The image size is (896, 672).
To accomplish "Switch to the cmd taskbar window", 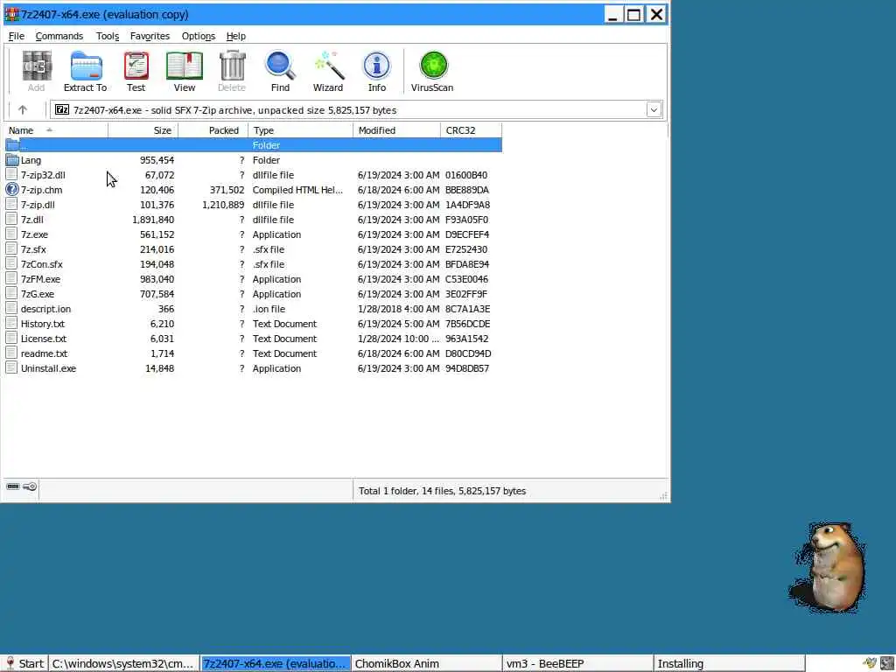I will pos(123,663).
